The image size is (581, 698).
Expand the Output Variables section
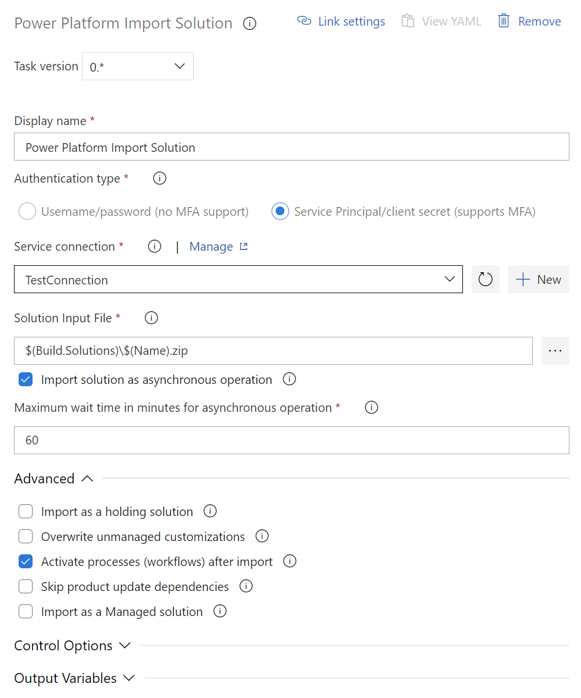point(74,678)
